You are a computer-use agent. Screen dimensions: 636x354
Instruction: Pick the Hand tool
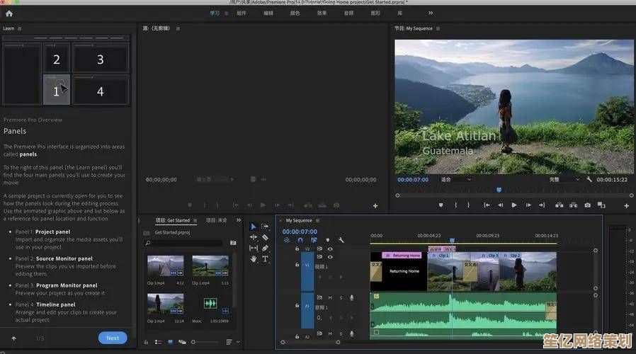254,259
